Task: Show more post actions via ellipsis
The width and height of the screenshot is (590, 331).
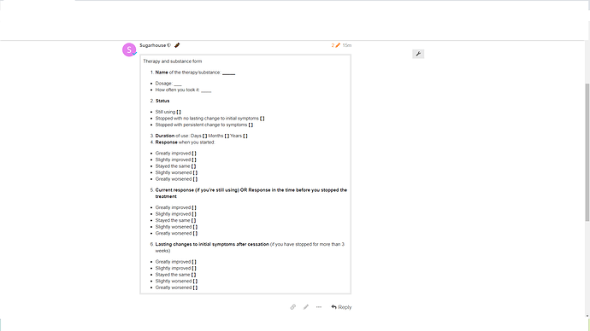Action: coord(319,307)
